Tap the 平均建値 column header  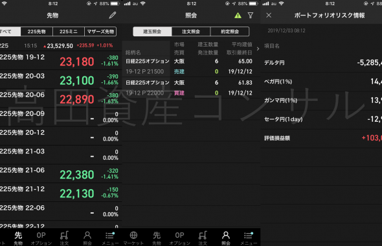coord(242,44)
